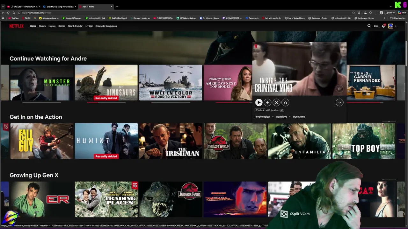Open new browser tab

(x=117, y=7)
